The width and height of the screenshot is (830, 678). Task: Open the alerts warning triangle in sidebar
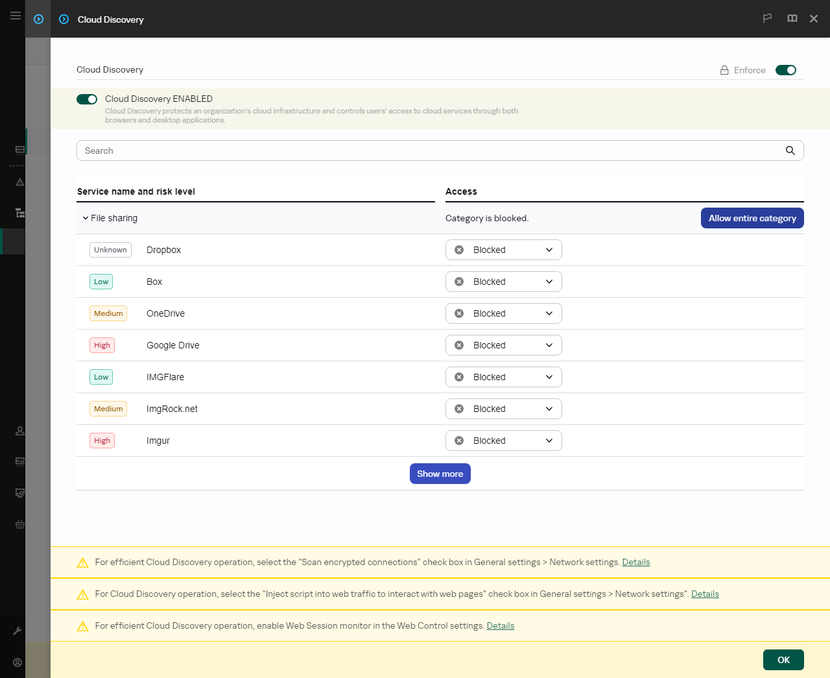pos(19,182)
